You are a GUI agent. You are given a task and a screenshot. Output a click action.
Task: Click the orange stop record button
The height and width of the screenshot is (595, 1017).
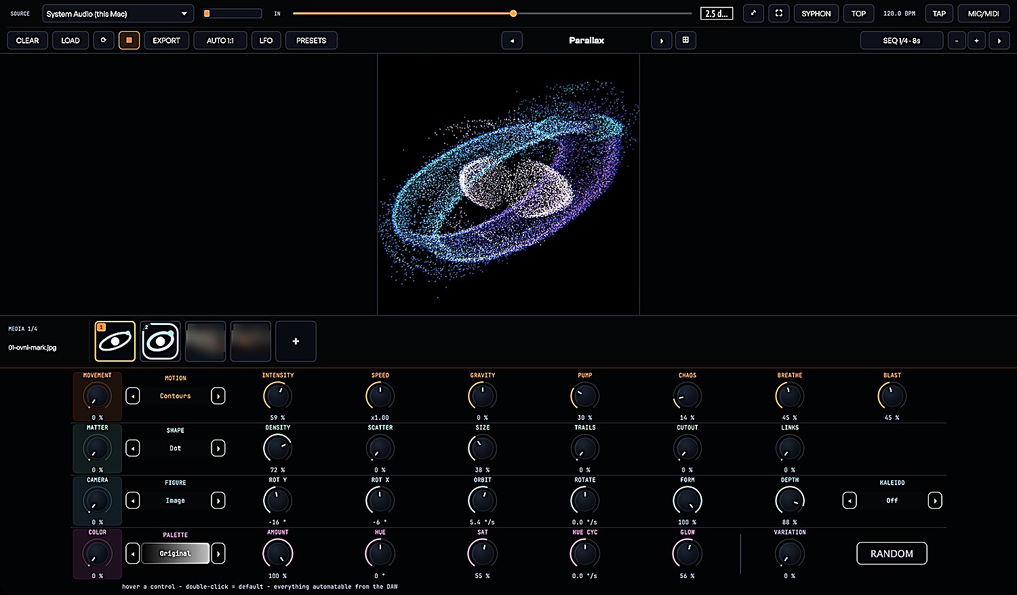coord(129,40)
